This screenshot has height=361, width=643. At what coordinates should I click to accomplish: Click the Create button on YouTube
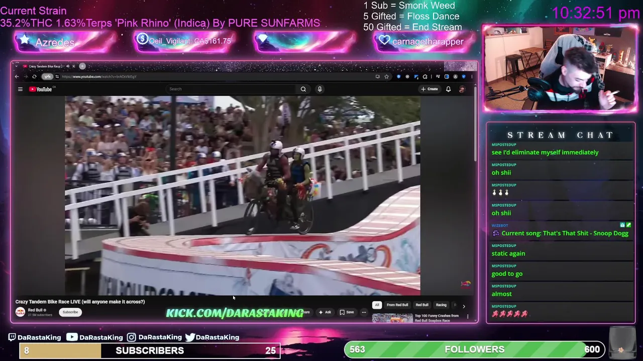pos(430,89)
